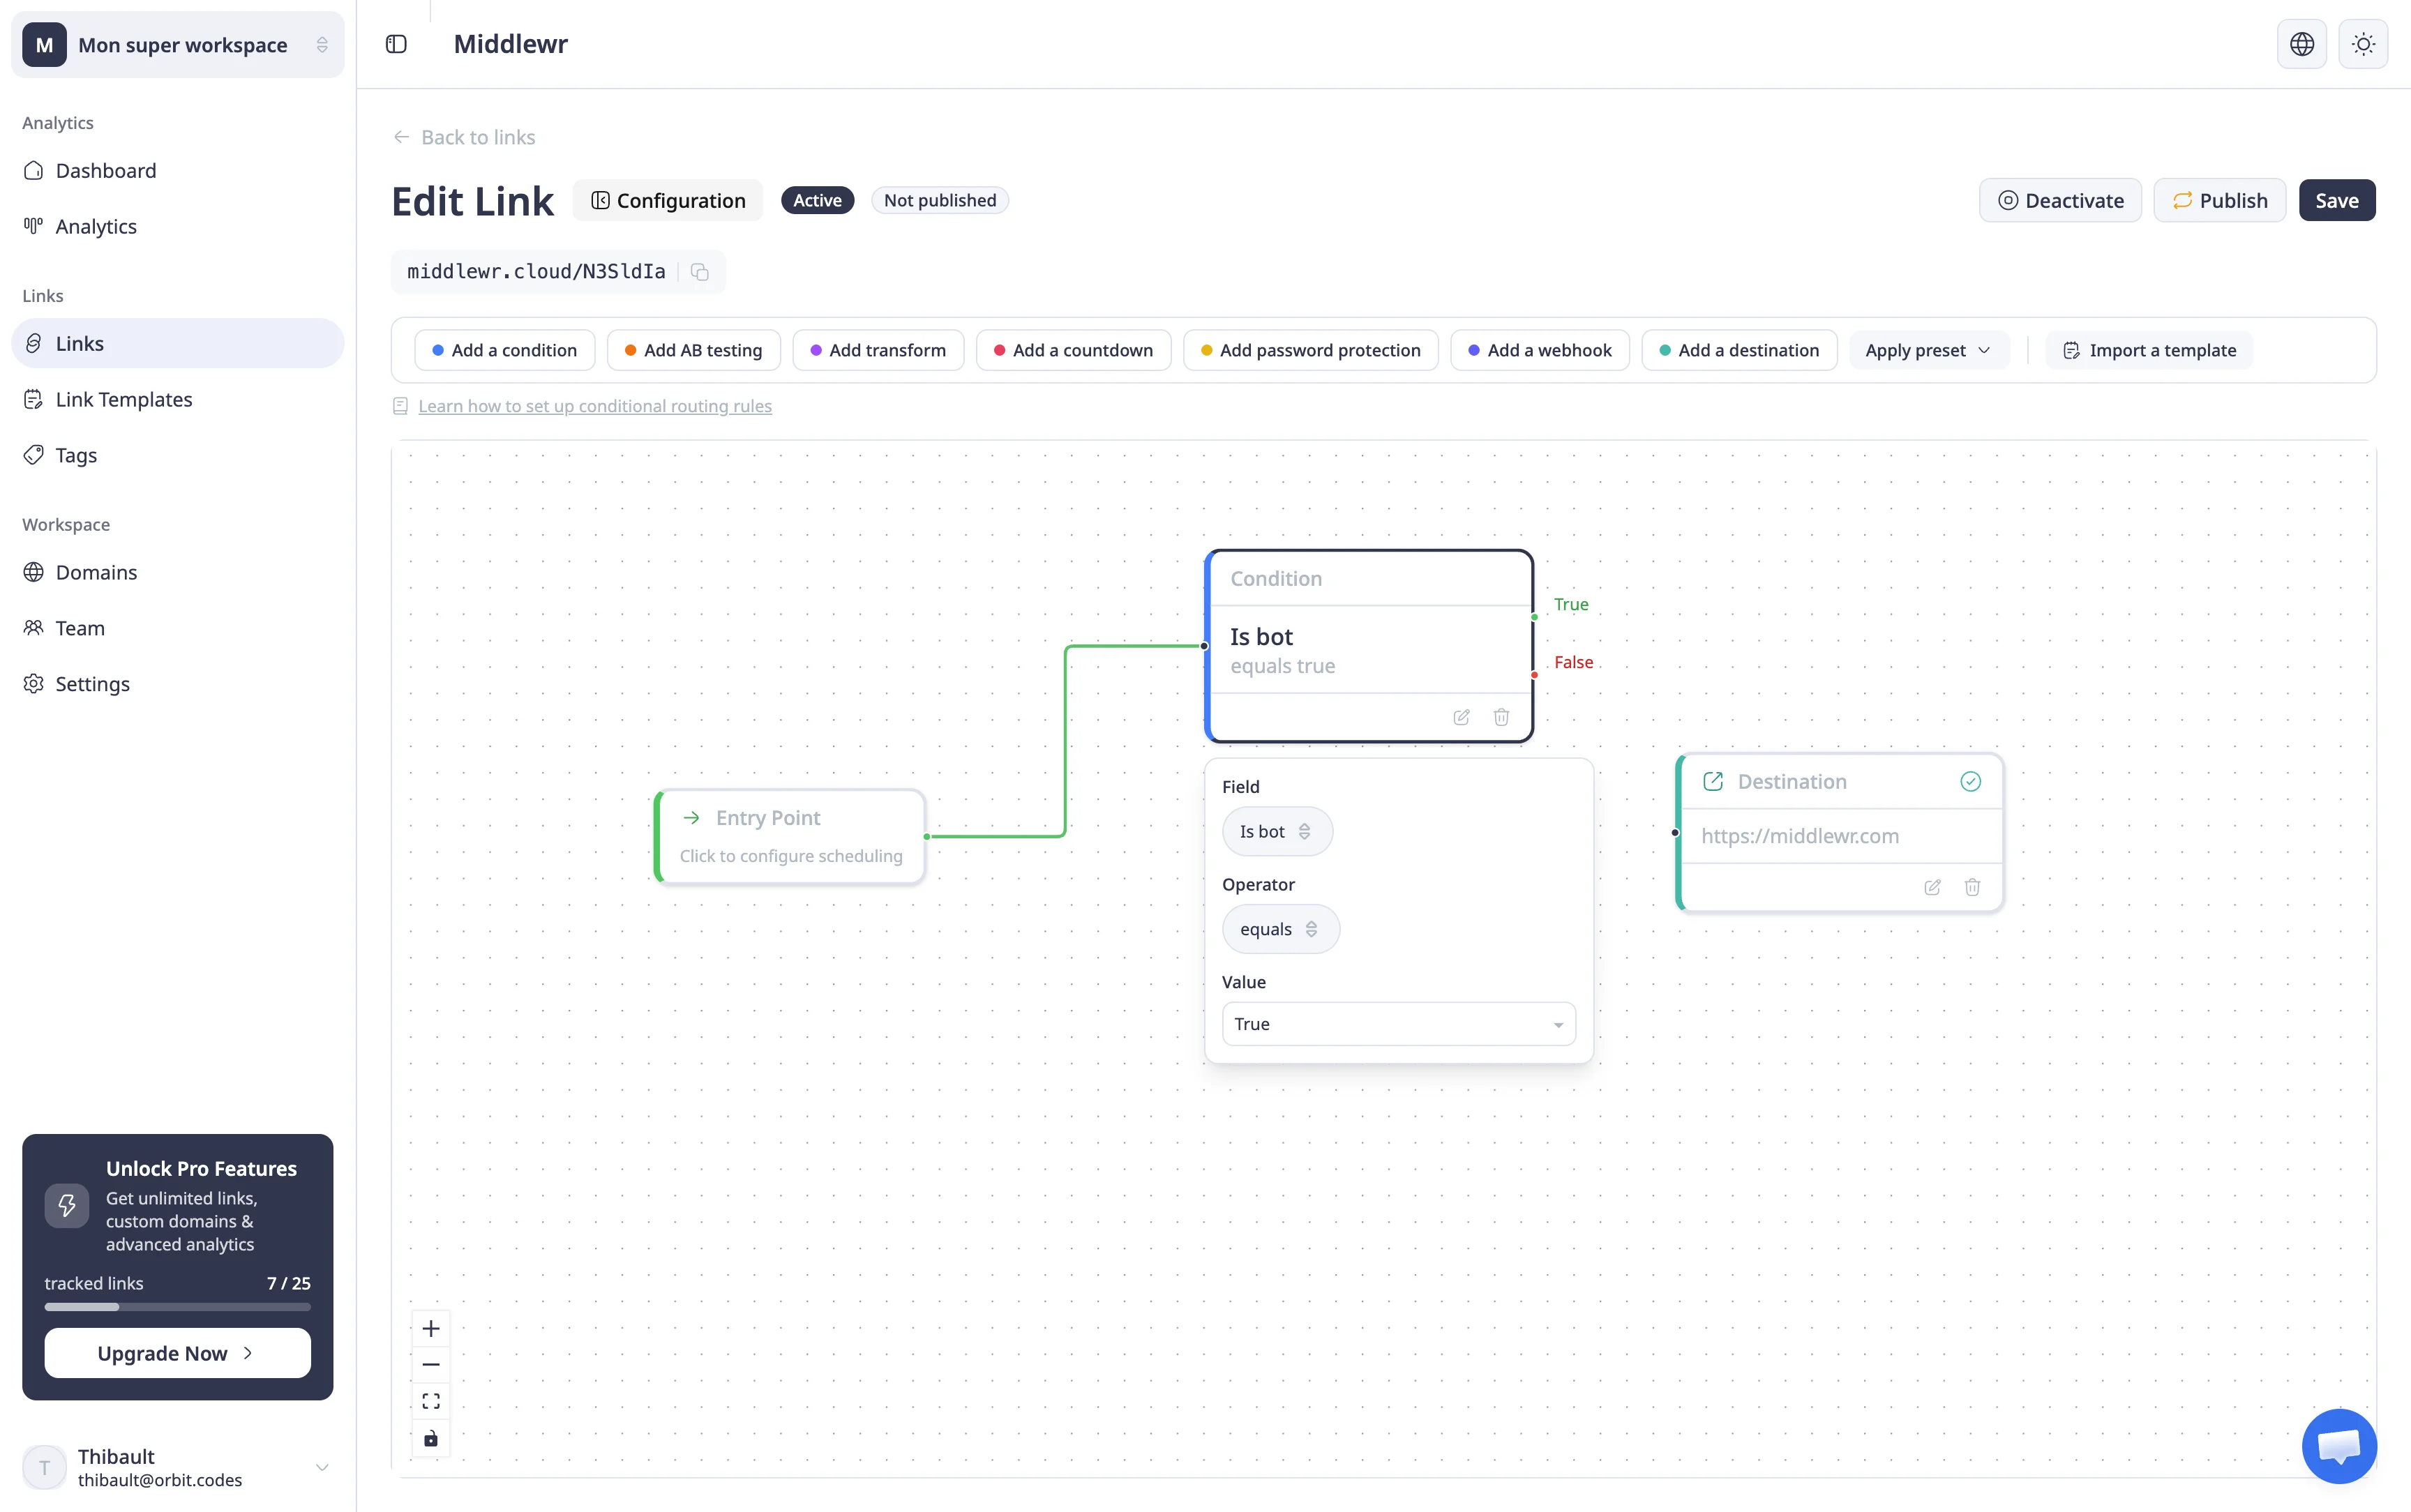The height and width of the screenshot is (1512, 2411).
Task: Navigate to Tags
Action: pyautogui.click(x=178, y=456)
